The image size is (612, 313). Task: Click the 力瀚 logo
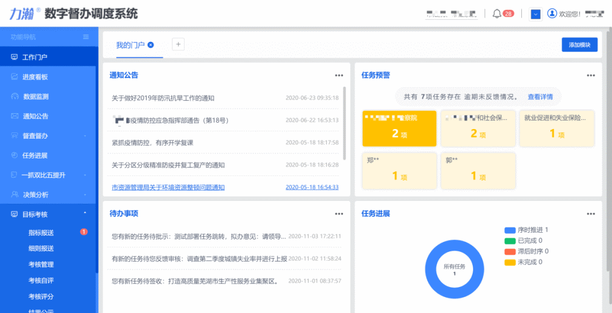point(25,14)
